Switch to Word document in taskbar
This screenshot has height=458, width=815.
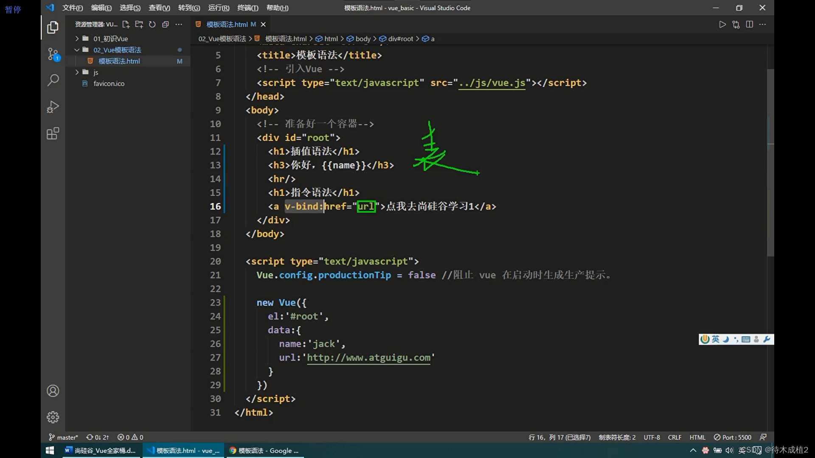click(101, 450)
